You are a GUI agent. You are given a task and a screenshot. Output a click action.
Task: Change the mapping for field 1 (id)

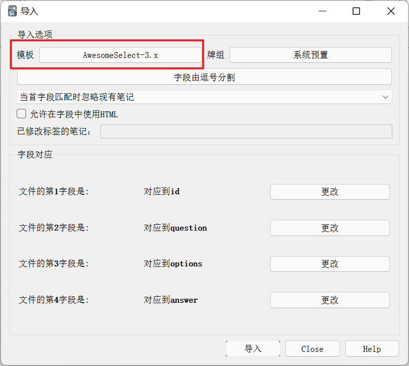330,192
